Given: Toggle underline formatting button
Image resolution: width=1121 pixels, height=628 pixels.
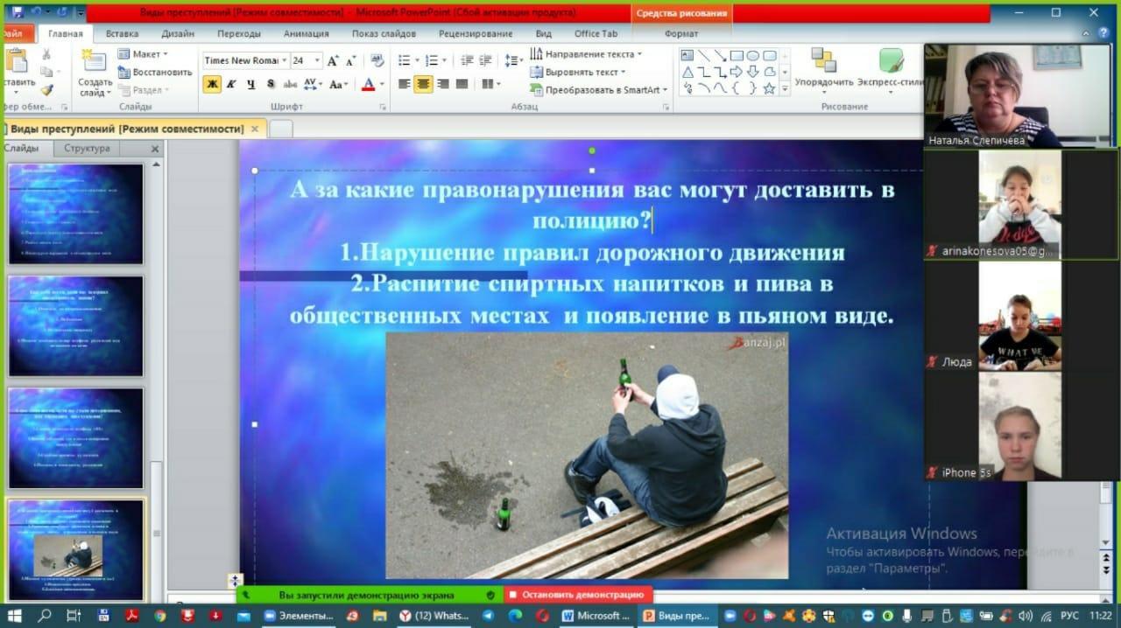Looking at the screenshot, I should pyautogui.click(x=251, y=84).
